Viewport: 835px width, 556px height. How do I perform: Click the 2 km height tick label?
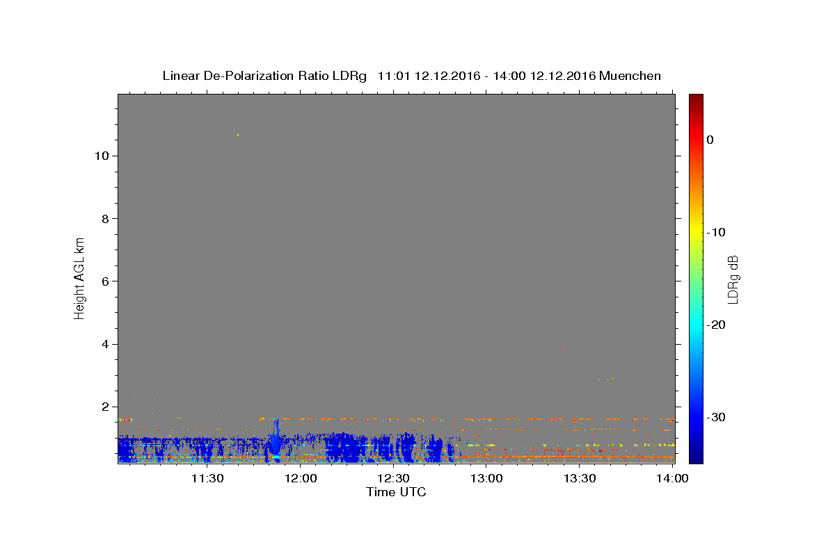pyautogui.click(x=104, y=407)
